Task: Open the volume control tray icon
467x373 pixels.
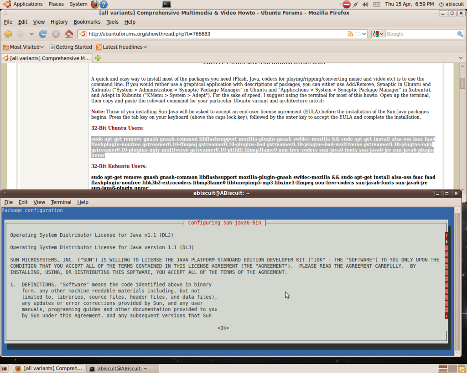Action: 365,4
